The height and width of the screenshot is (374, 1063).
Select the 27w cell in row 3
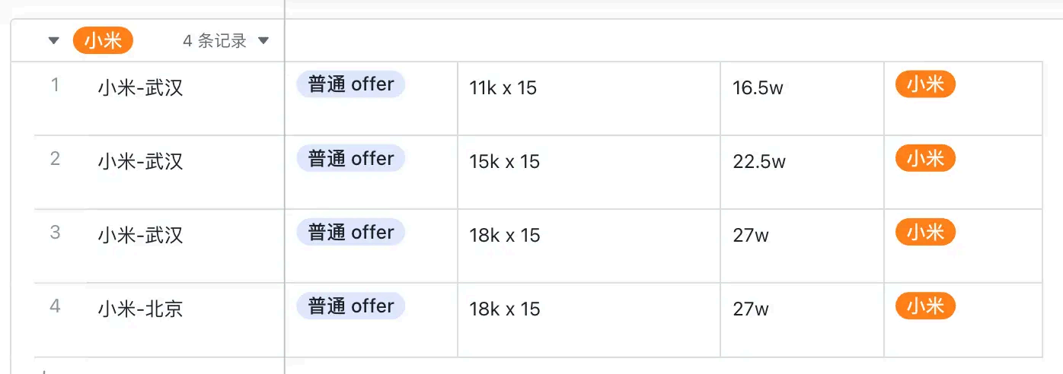(751, 236)
